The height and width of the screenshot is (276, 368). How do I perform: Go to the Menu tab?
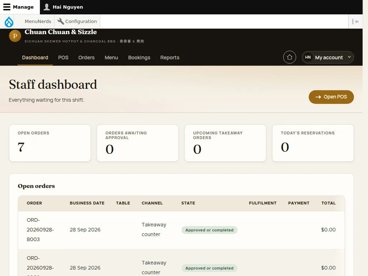111,57
